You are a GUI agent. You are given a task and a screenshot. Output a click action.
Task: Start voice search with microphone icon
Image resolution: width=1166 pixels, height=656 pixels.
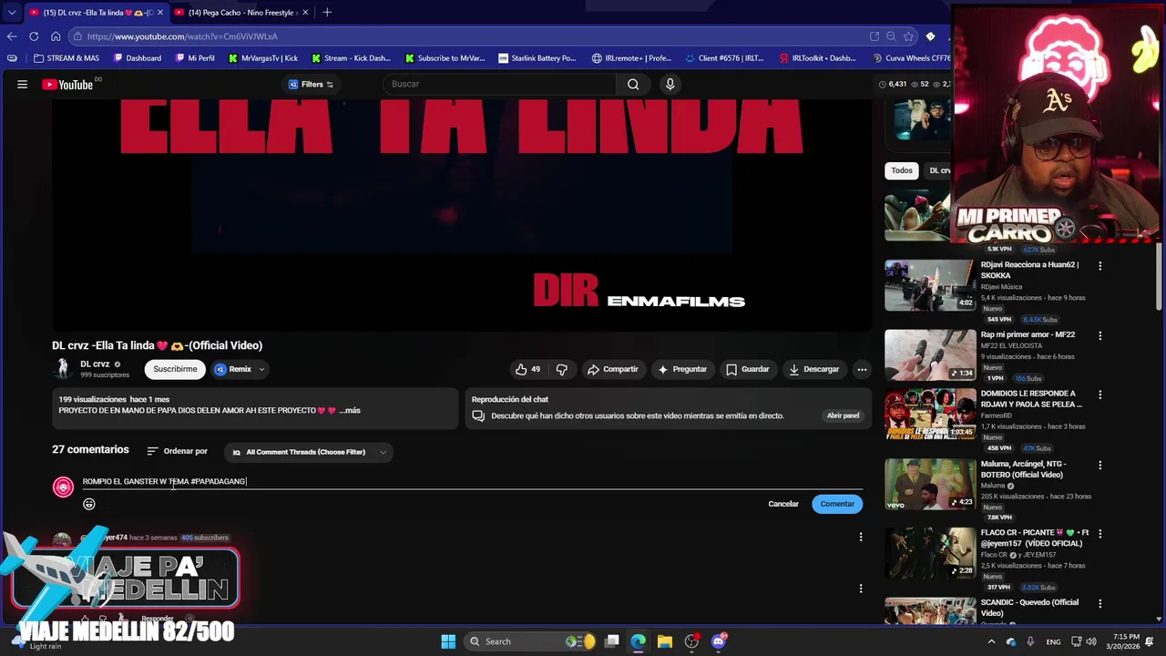click(670, 84)
